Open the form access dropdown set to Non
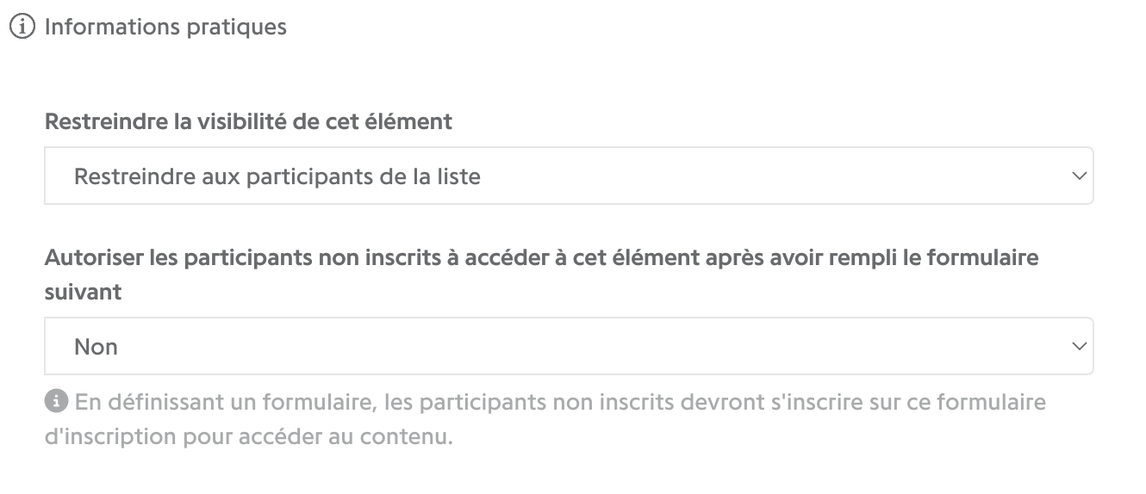Screen dimensions: 1146x494 (569, 346)
